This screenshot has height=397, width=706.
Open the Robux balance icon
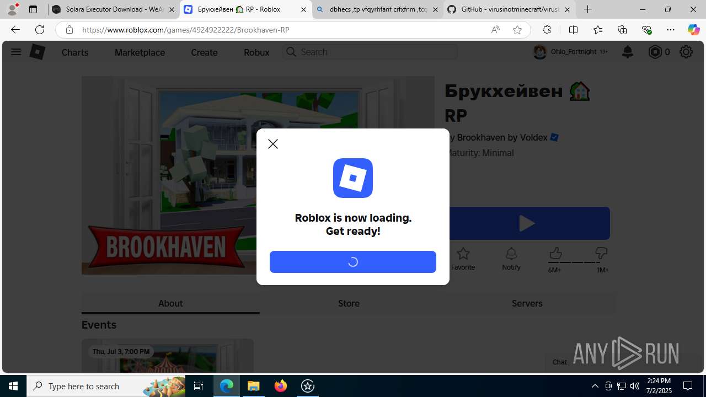tap(655, 52)
